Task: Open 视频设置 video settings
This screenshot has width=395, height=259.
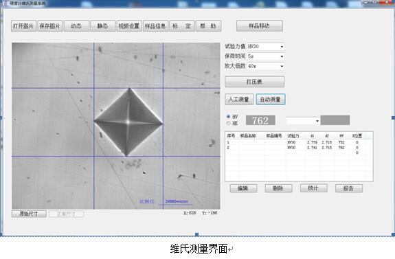Action: coord(129,26)
